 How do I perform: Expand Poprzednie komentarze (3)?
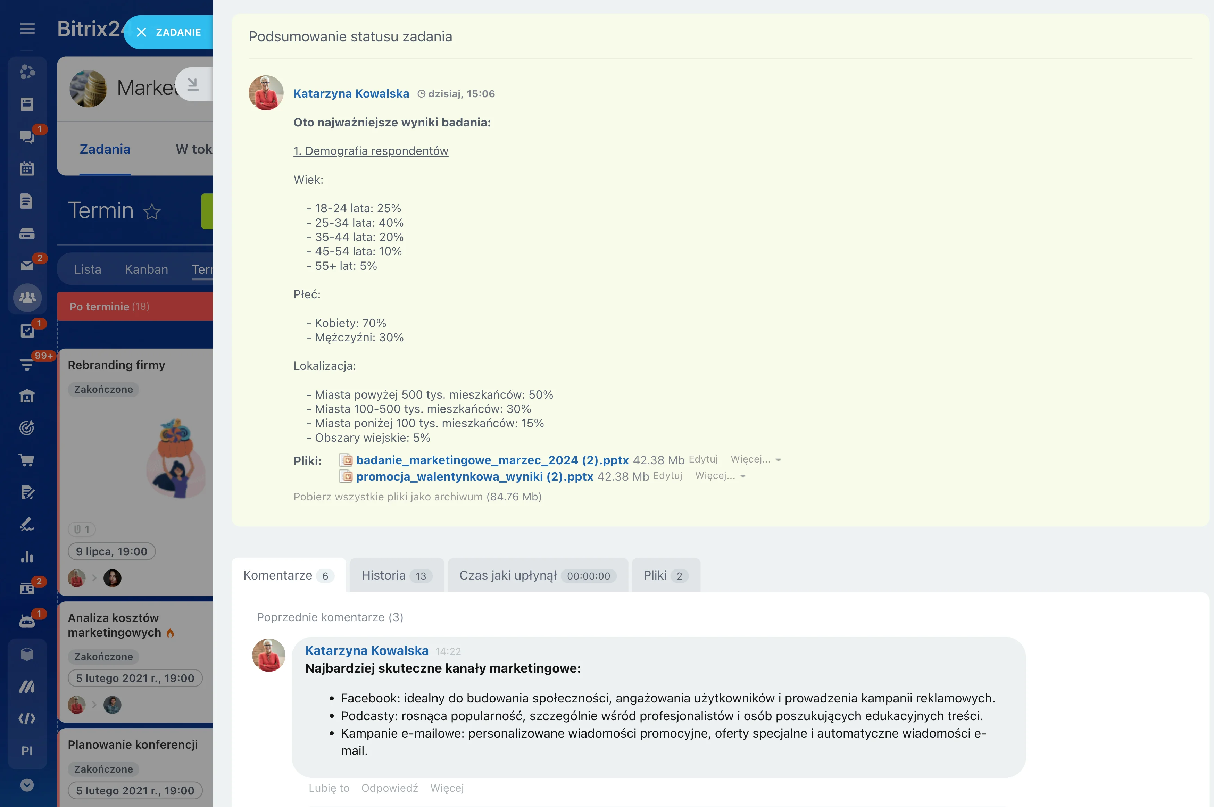click(330, 617)
